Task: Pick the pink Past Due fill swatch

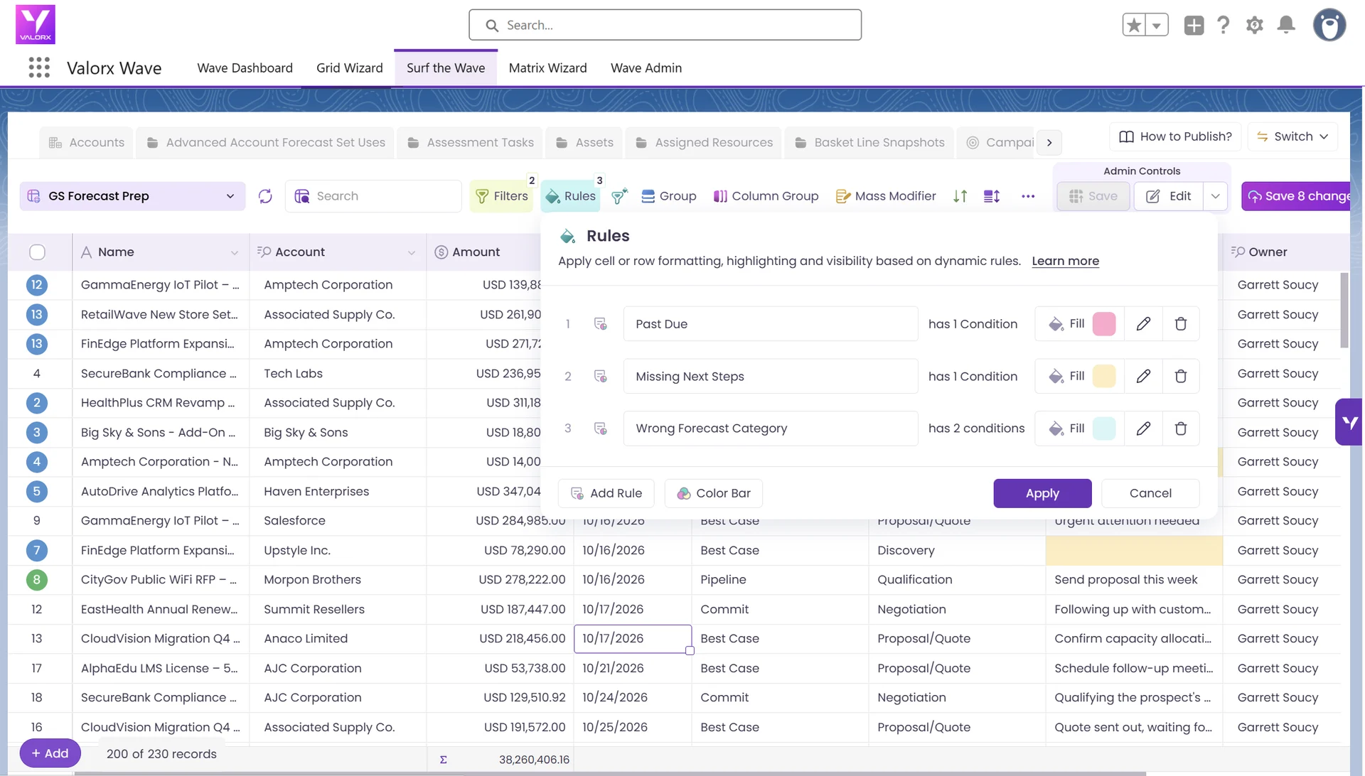Action: [x=1103, y=324]
